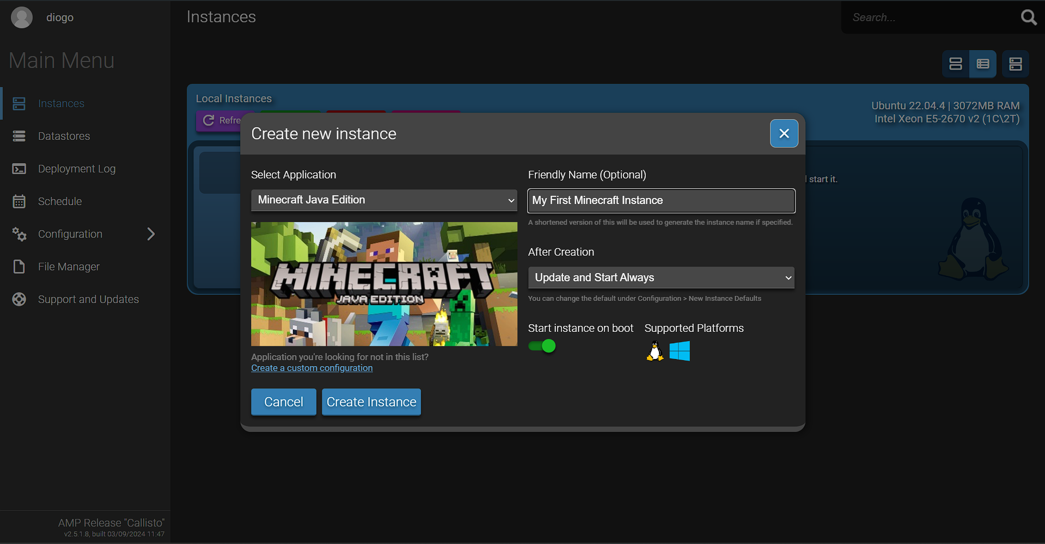Screen dimensions: 1045x544
Task: Expand the Configuration chevron in the sidebar
Action: [x=151, y=234]
